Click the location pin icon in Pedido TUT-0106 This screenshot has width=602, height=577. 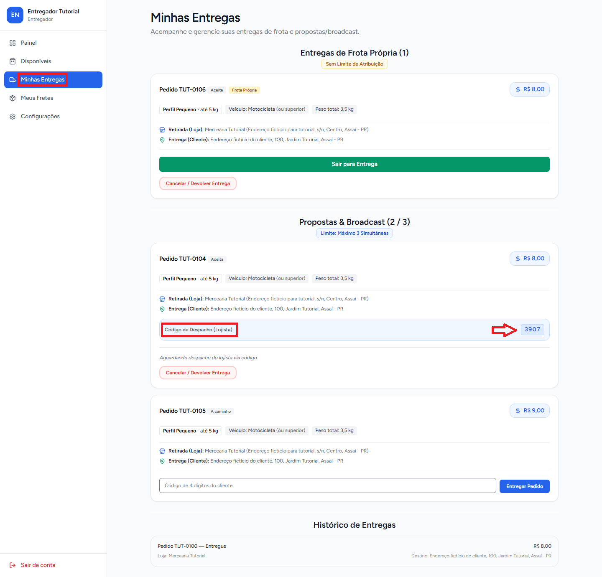[162, 140]
